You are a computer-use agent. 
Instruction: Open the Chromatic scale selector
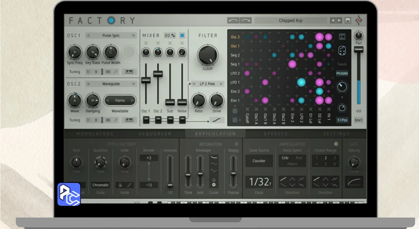(100, 185)
